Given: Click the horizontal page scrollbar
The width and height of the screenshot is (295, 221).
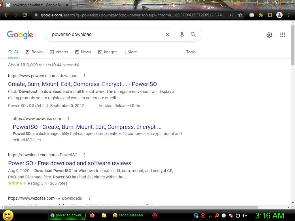Looking at the screenshot, I should pos(131,207).
